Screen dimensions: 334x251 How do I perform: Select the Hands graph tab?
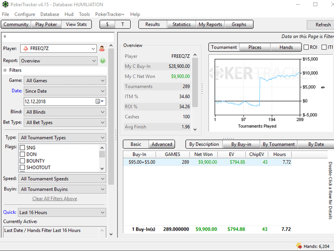[x=286, y=47]
